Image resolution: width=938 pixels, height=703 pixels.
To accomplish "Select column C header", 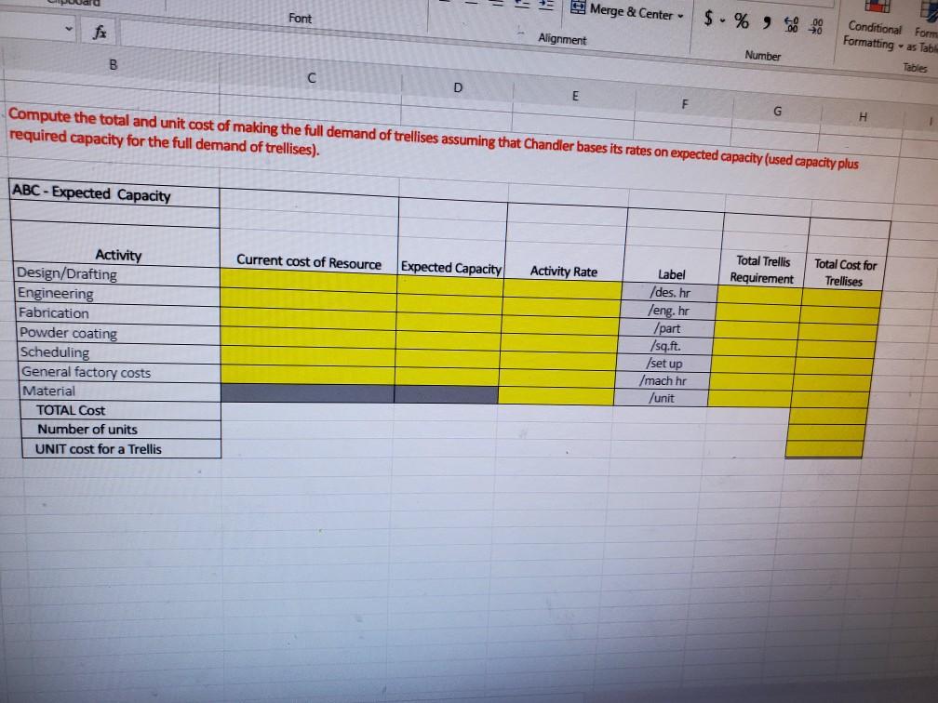I will coord(311,78).
